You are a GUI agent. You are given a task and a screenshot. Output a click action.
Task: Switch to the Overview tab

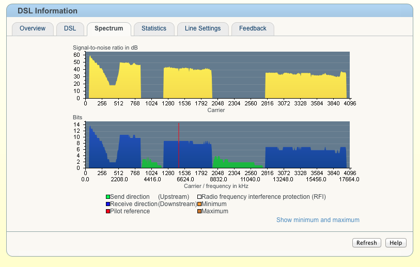tap(33, 29)
